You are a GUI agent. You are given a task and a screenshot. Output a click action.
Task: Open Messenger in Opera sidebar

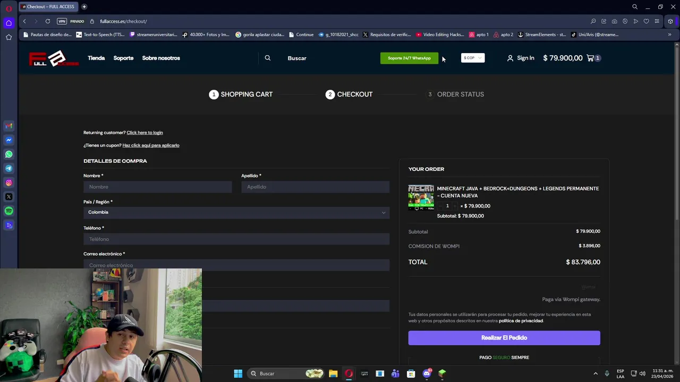coord(8,140)
